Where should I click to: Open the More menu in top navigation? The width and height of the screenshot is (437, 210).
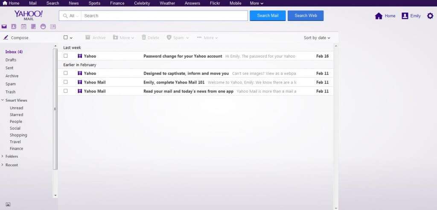coord(256,3)
